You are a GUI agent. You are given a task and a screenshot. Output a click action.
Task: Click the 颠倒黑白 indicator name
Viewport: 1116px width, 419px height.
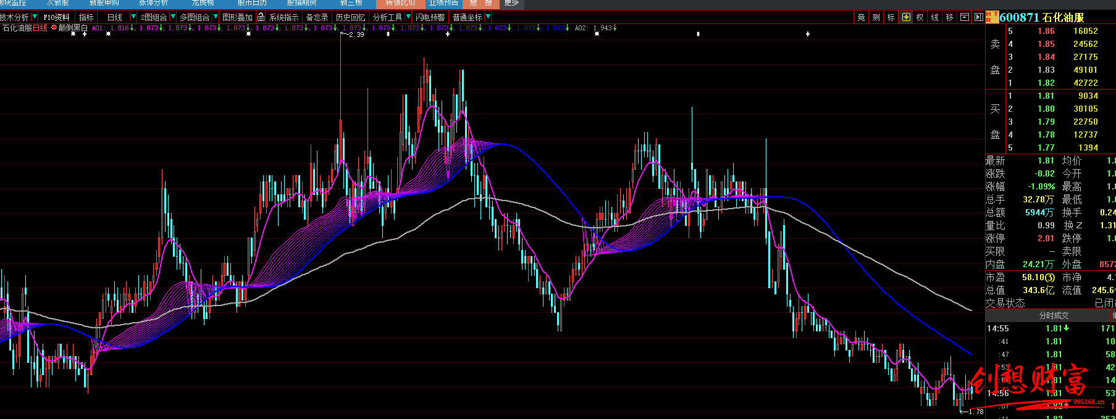click(x=73, y=28)
